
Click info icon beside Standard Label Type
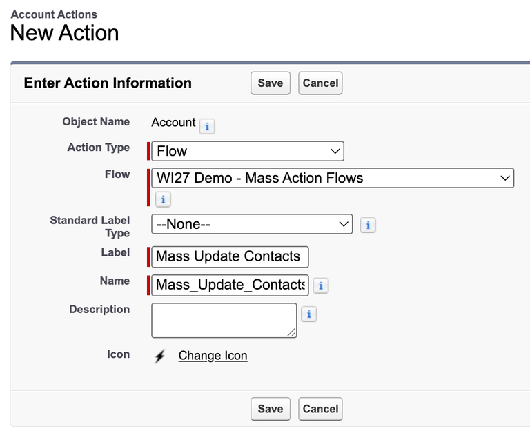click(x=368, y=225)
